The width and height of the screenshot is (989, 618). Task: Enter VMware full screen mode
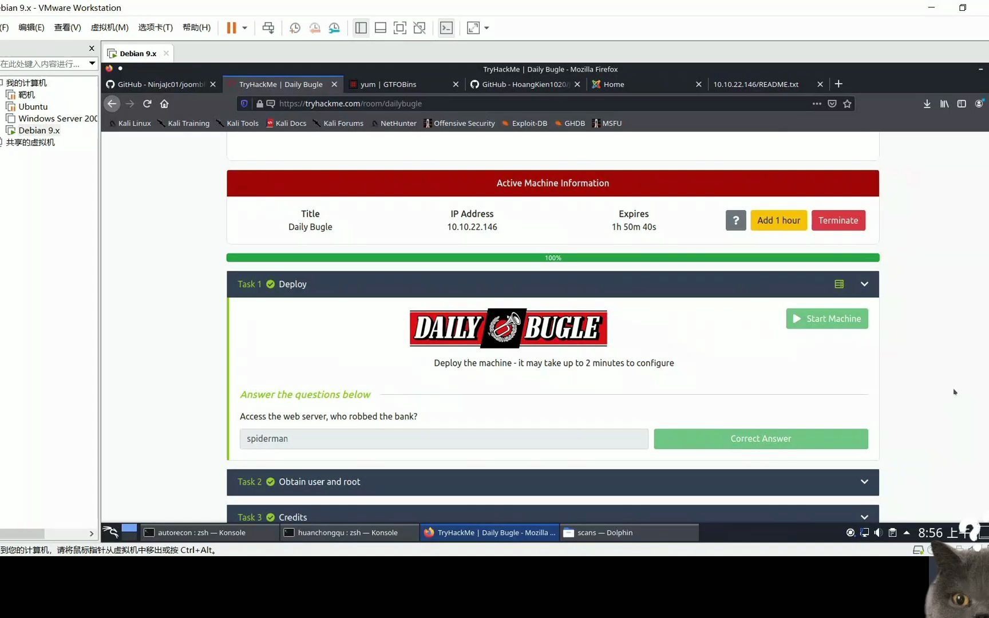[400, 28]
